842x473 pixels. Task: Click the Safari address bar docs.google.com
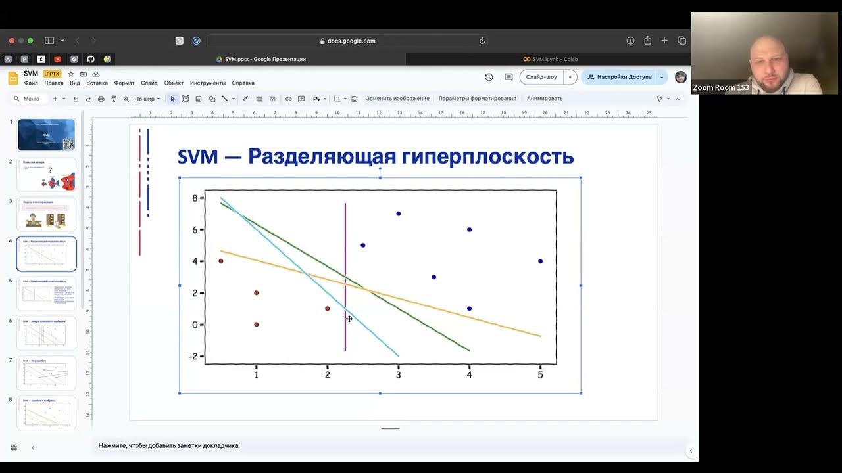point(347,41)
